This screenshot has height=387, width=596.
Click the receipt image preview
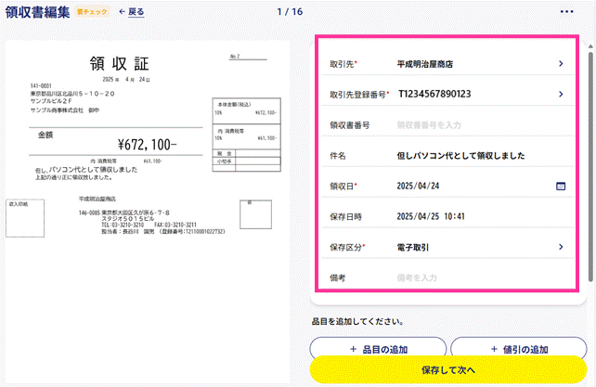pyautogui.click(x=148, y=211)
